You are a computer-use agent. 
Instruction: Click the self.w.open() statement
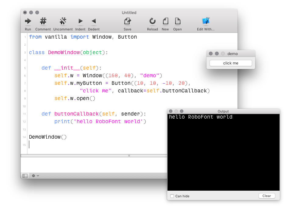tap(75, 98)
